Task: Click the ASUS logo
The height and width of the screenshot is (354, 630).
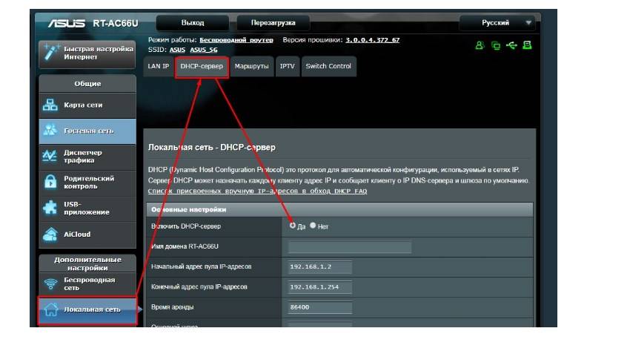Action: tap(67, 23)
